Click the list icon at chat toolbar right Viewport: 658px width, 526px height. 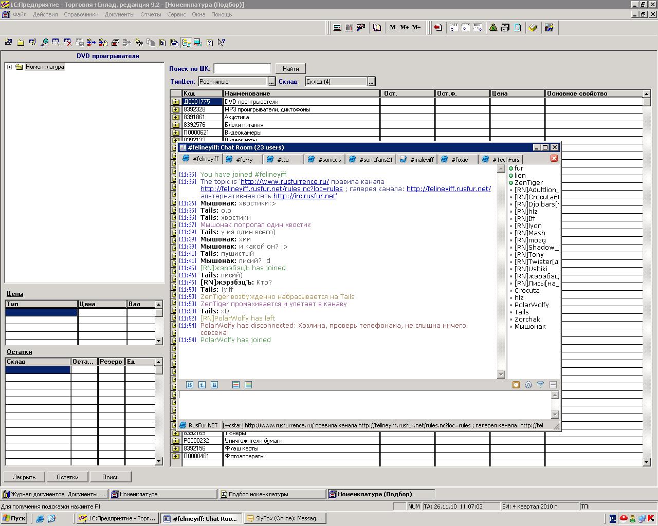coord(553,385)
